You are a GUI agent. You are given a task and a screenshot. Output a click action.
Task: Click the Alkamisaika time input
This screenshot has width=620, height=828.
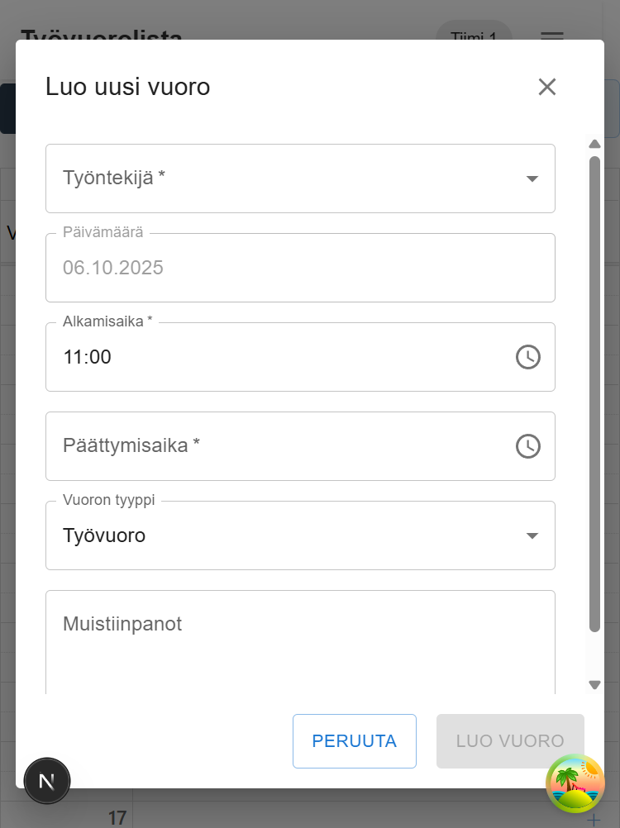pos(281,357)
